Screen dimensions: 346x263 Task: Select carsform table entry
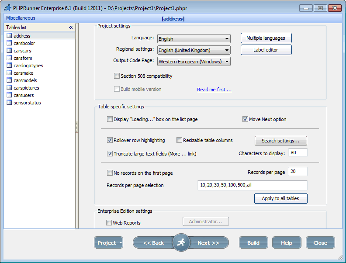coord(23,58)
